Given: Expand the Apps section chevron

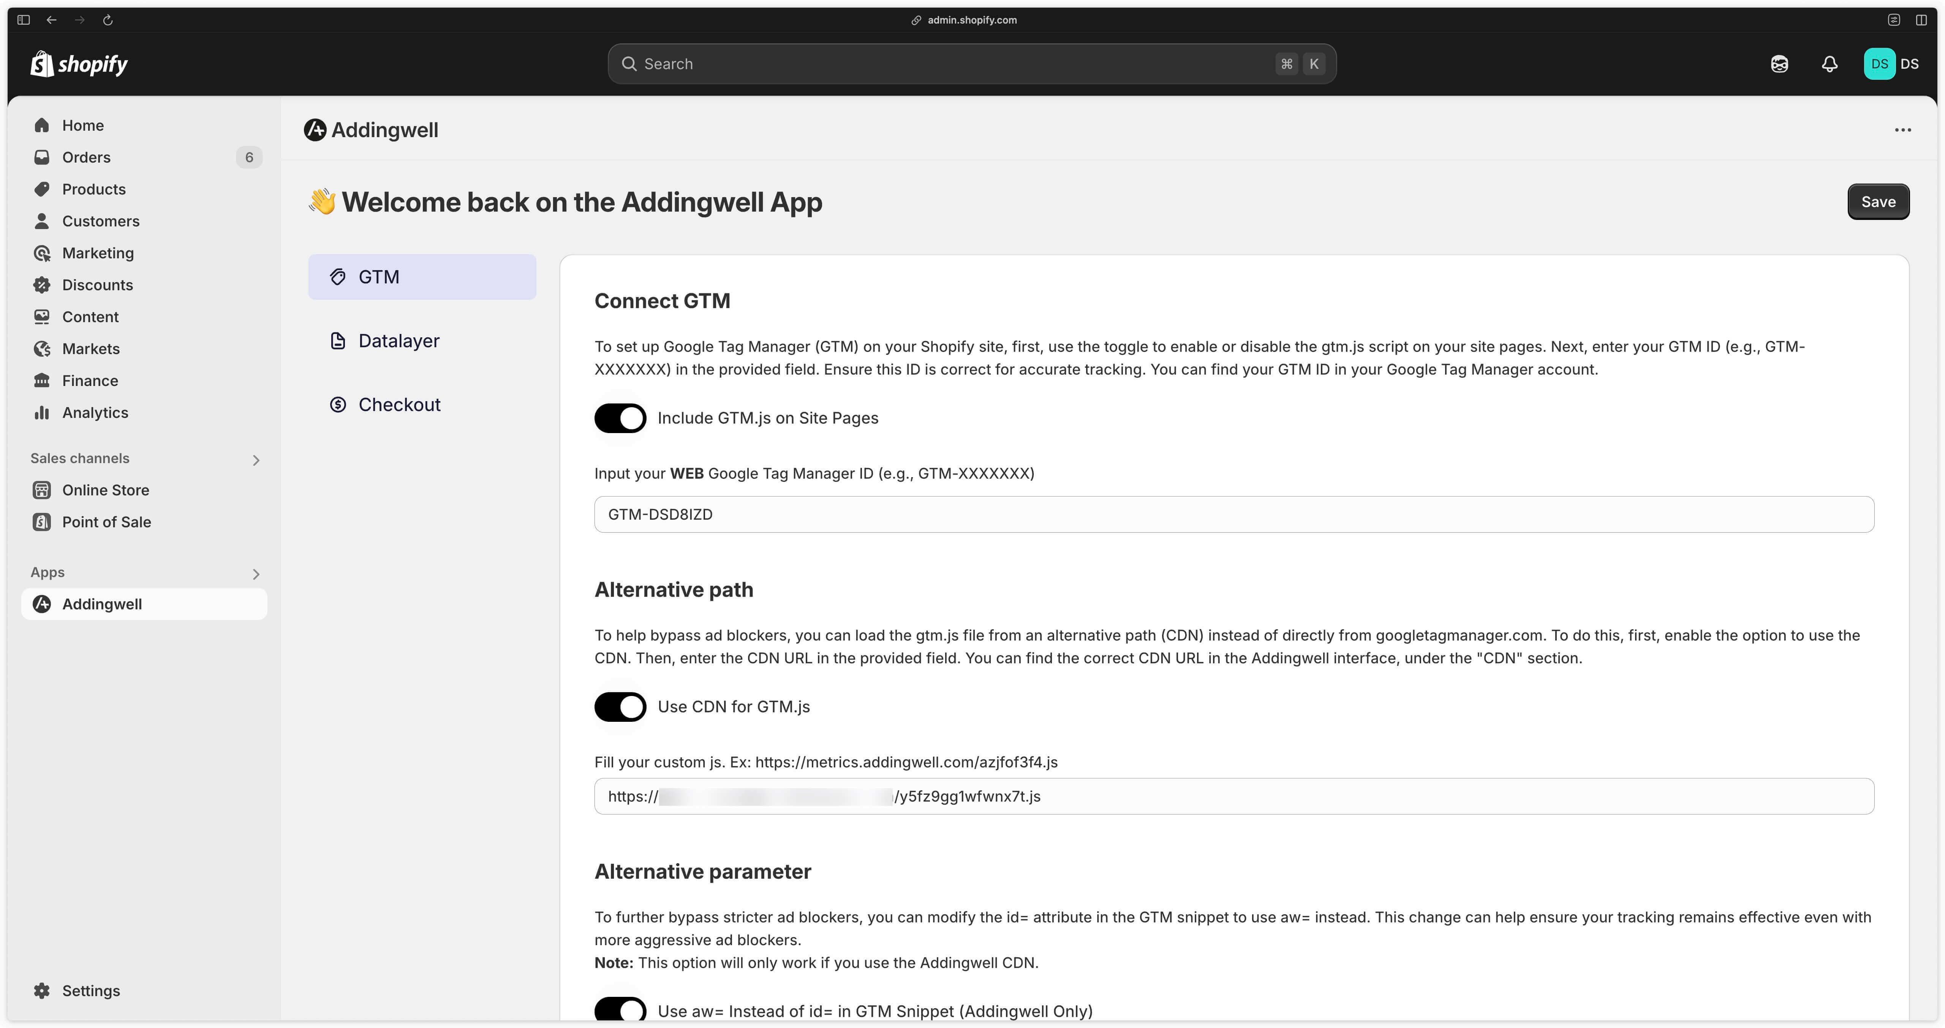Looking at the screenshot, I should click(x=256, y=574).
